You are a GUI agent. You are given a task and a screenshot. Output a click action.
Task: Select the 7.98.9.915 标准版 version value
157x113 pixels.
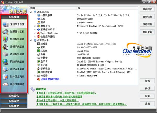(87, 33)
